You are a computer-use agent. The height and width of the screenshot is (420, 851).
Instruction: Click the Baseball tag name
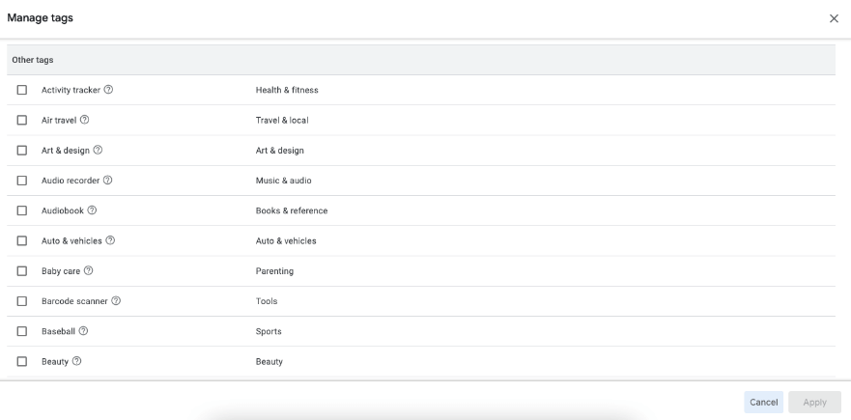tap(58, 331)
